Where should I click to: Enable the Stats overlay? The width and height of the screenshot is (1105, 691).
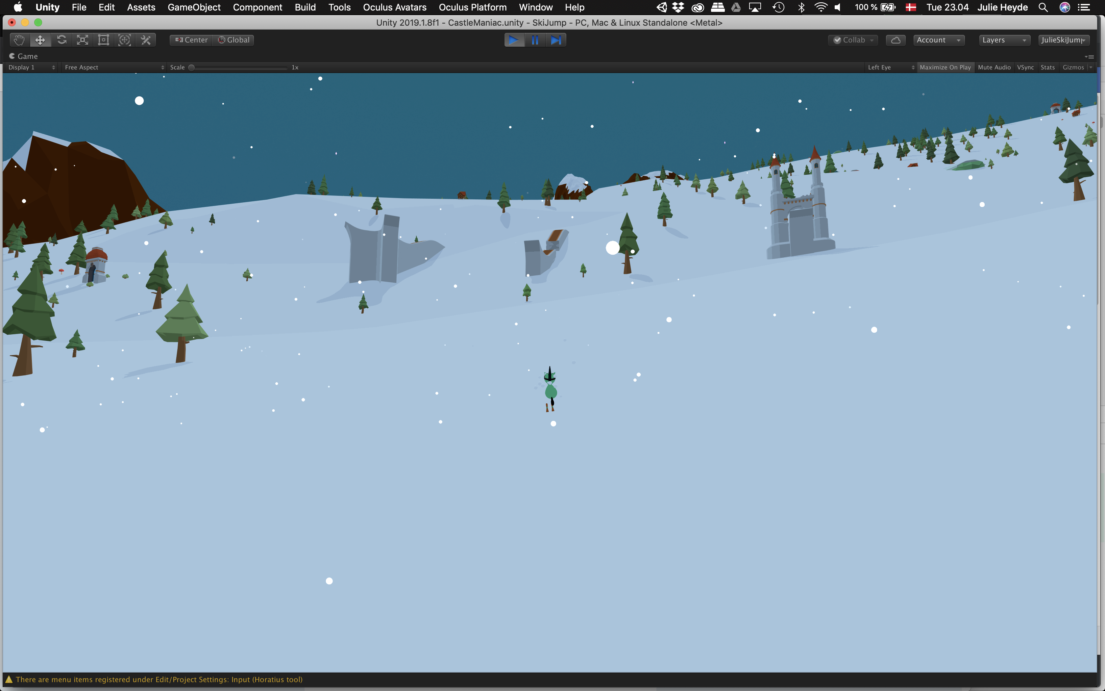1047,67
